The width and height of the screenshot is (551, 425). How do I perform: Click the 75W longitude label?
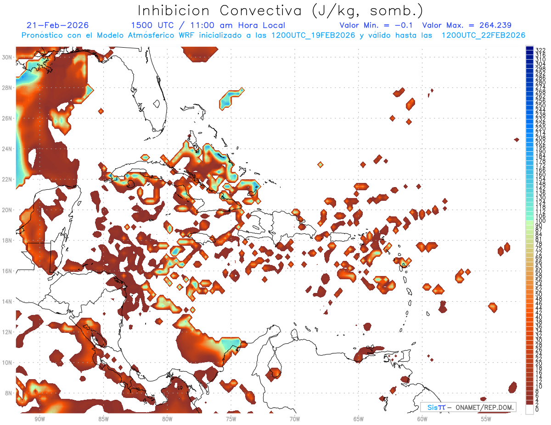(x=231, y=419)
